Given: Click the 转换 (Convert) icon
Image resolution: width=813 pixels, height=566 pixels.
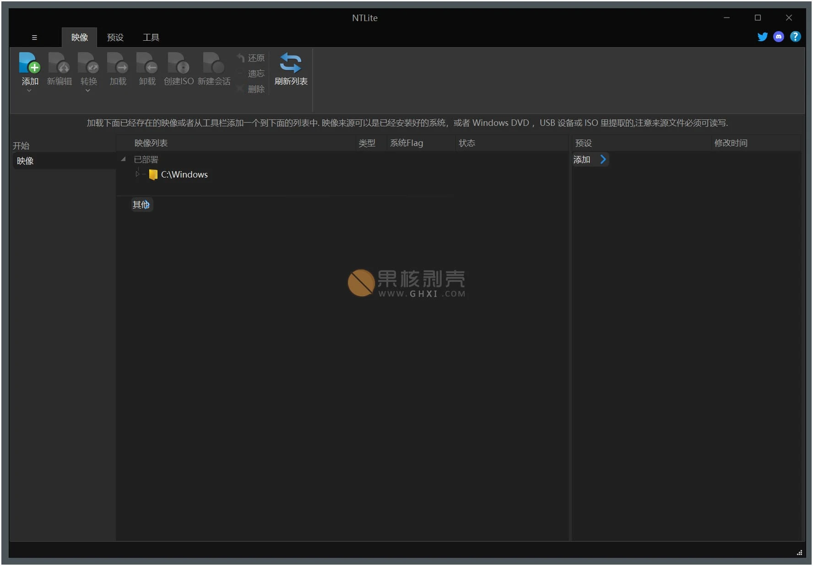Looking at the screenshot, I should 88,63.
